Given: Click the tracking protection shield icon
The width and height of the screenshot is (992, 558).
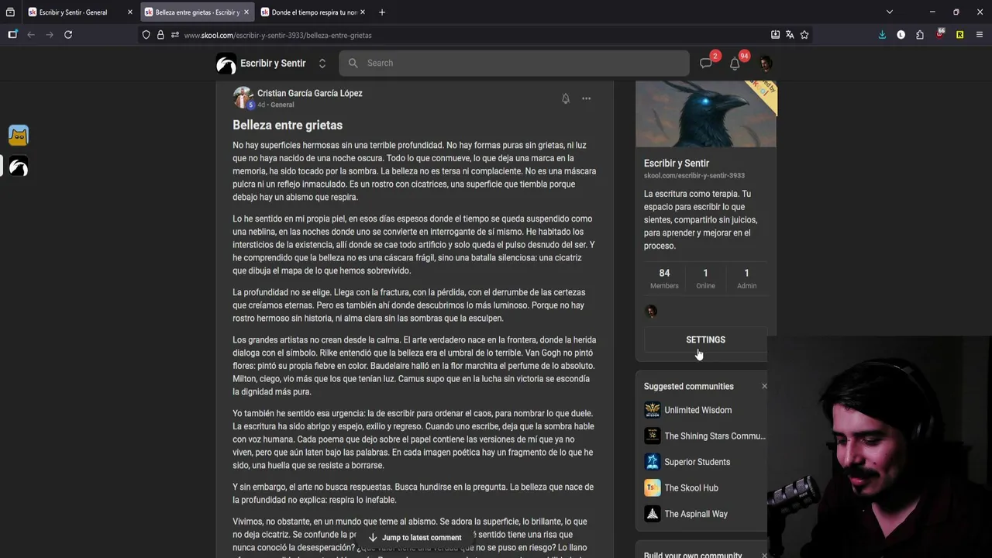Looking at the screenshot, I should click(x=146, y=35).
